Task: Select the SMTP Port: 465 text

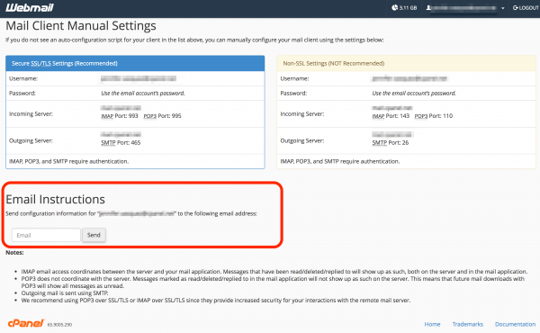Action: [x=121, y=142]
